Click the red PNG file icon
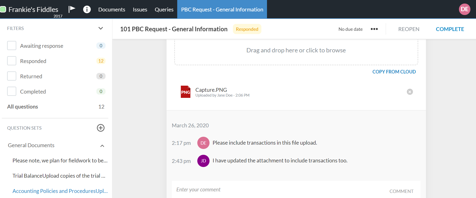 (185, 92)
